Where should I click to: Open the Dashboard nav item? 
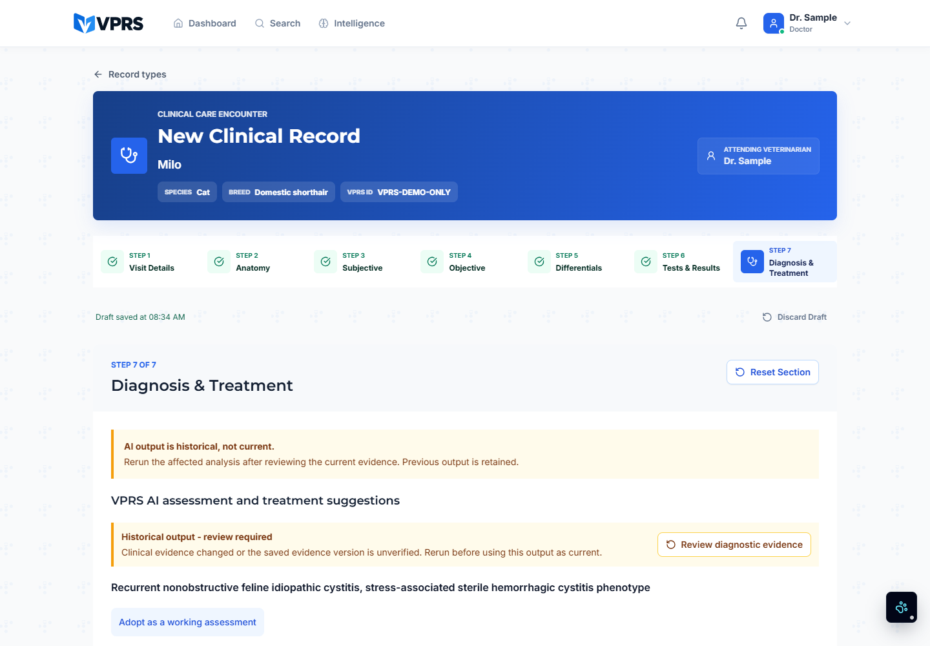tap(205, 23)
